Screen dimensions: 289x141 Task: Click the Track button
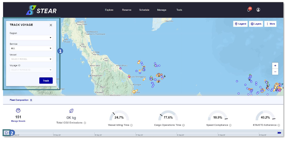(46, 80)
